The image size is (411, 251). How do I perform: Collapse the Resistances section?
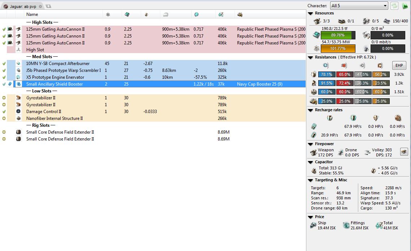click(311, 57)
